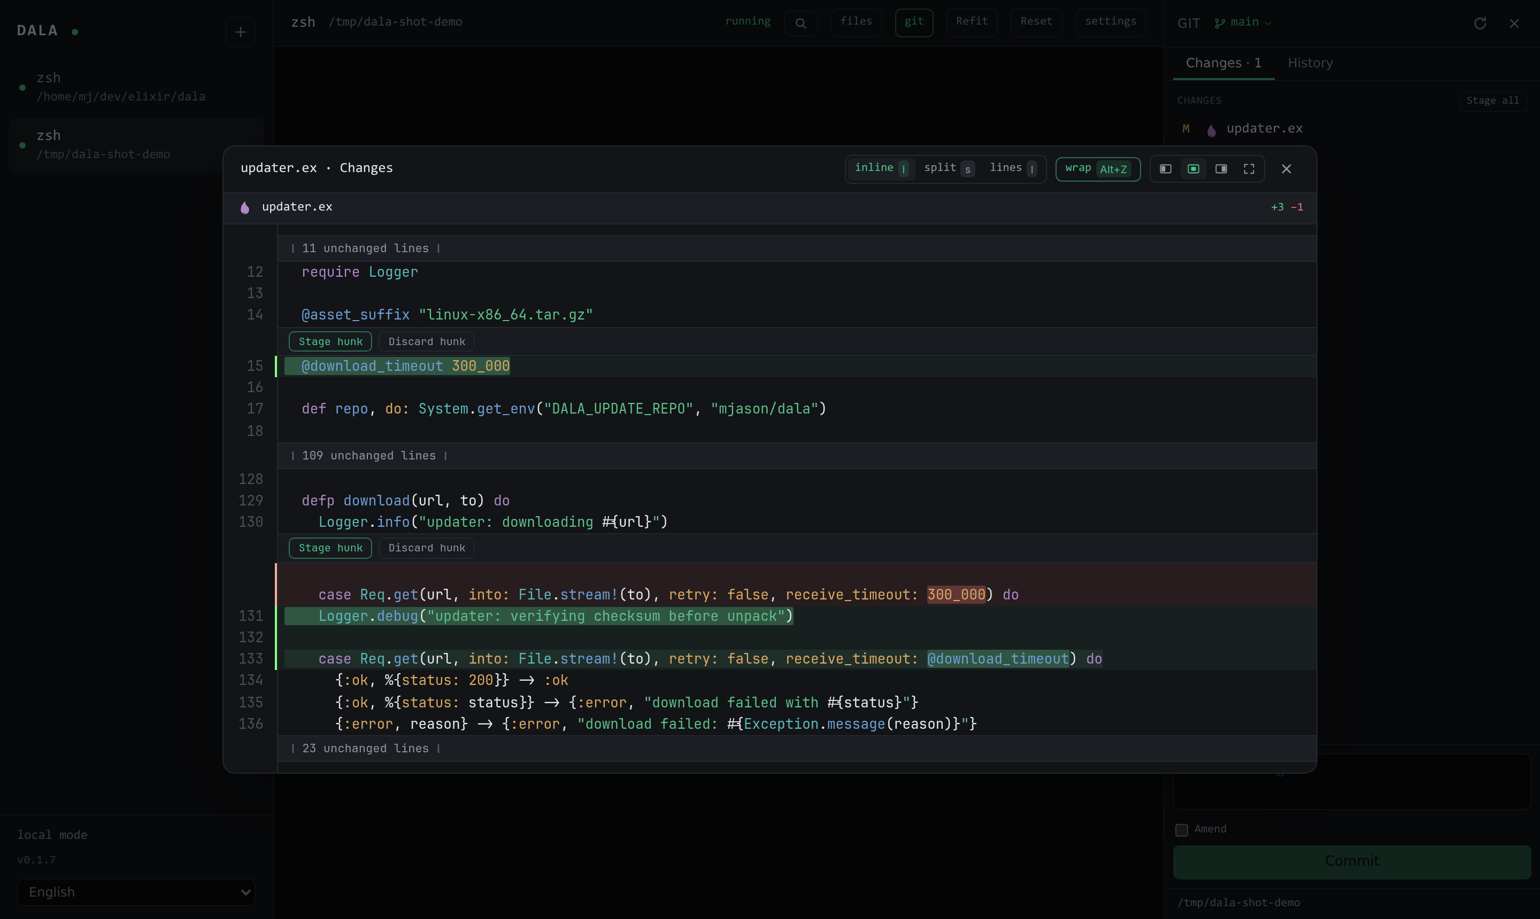This screenshot has height=919, width=1540.
Task: Expand the 109 unchanged lines
Action: coord(797,456)
